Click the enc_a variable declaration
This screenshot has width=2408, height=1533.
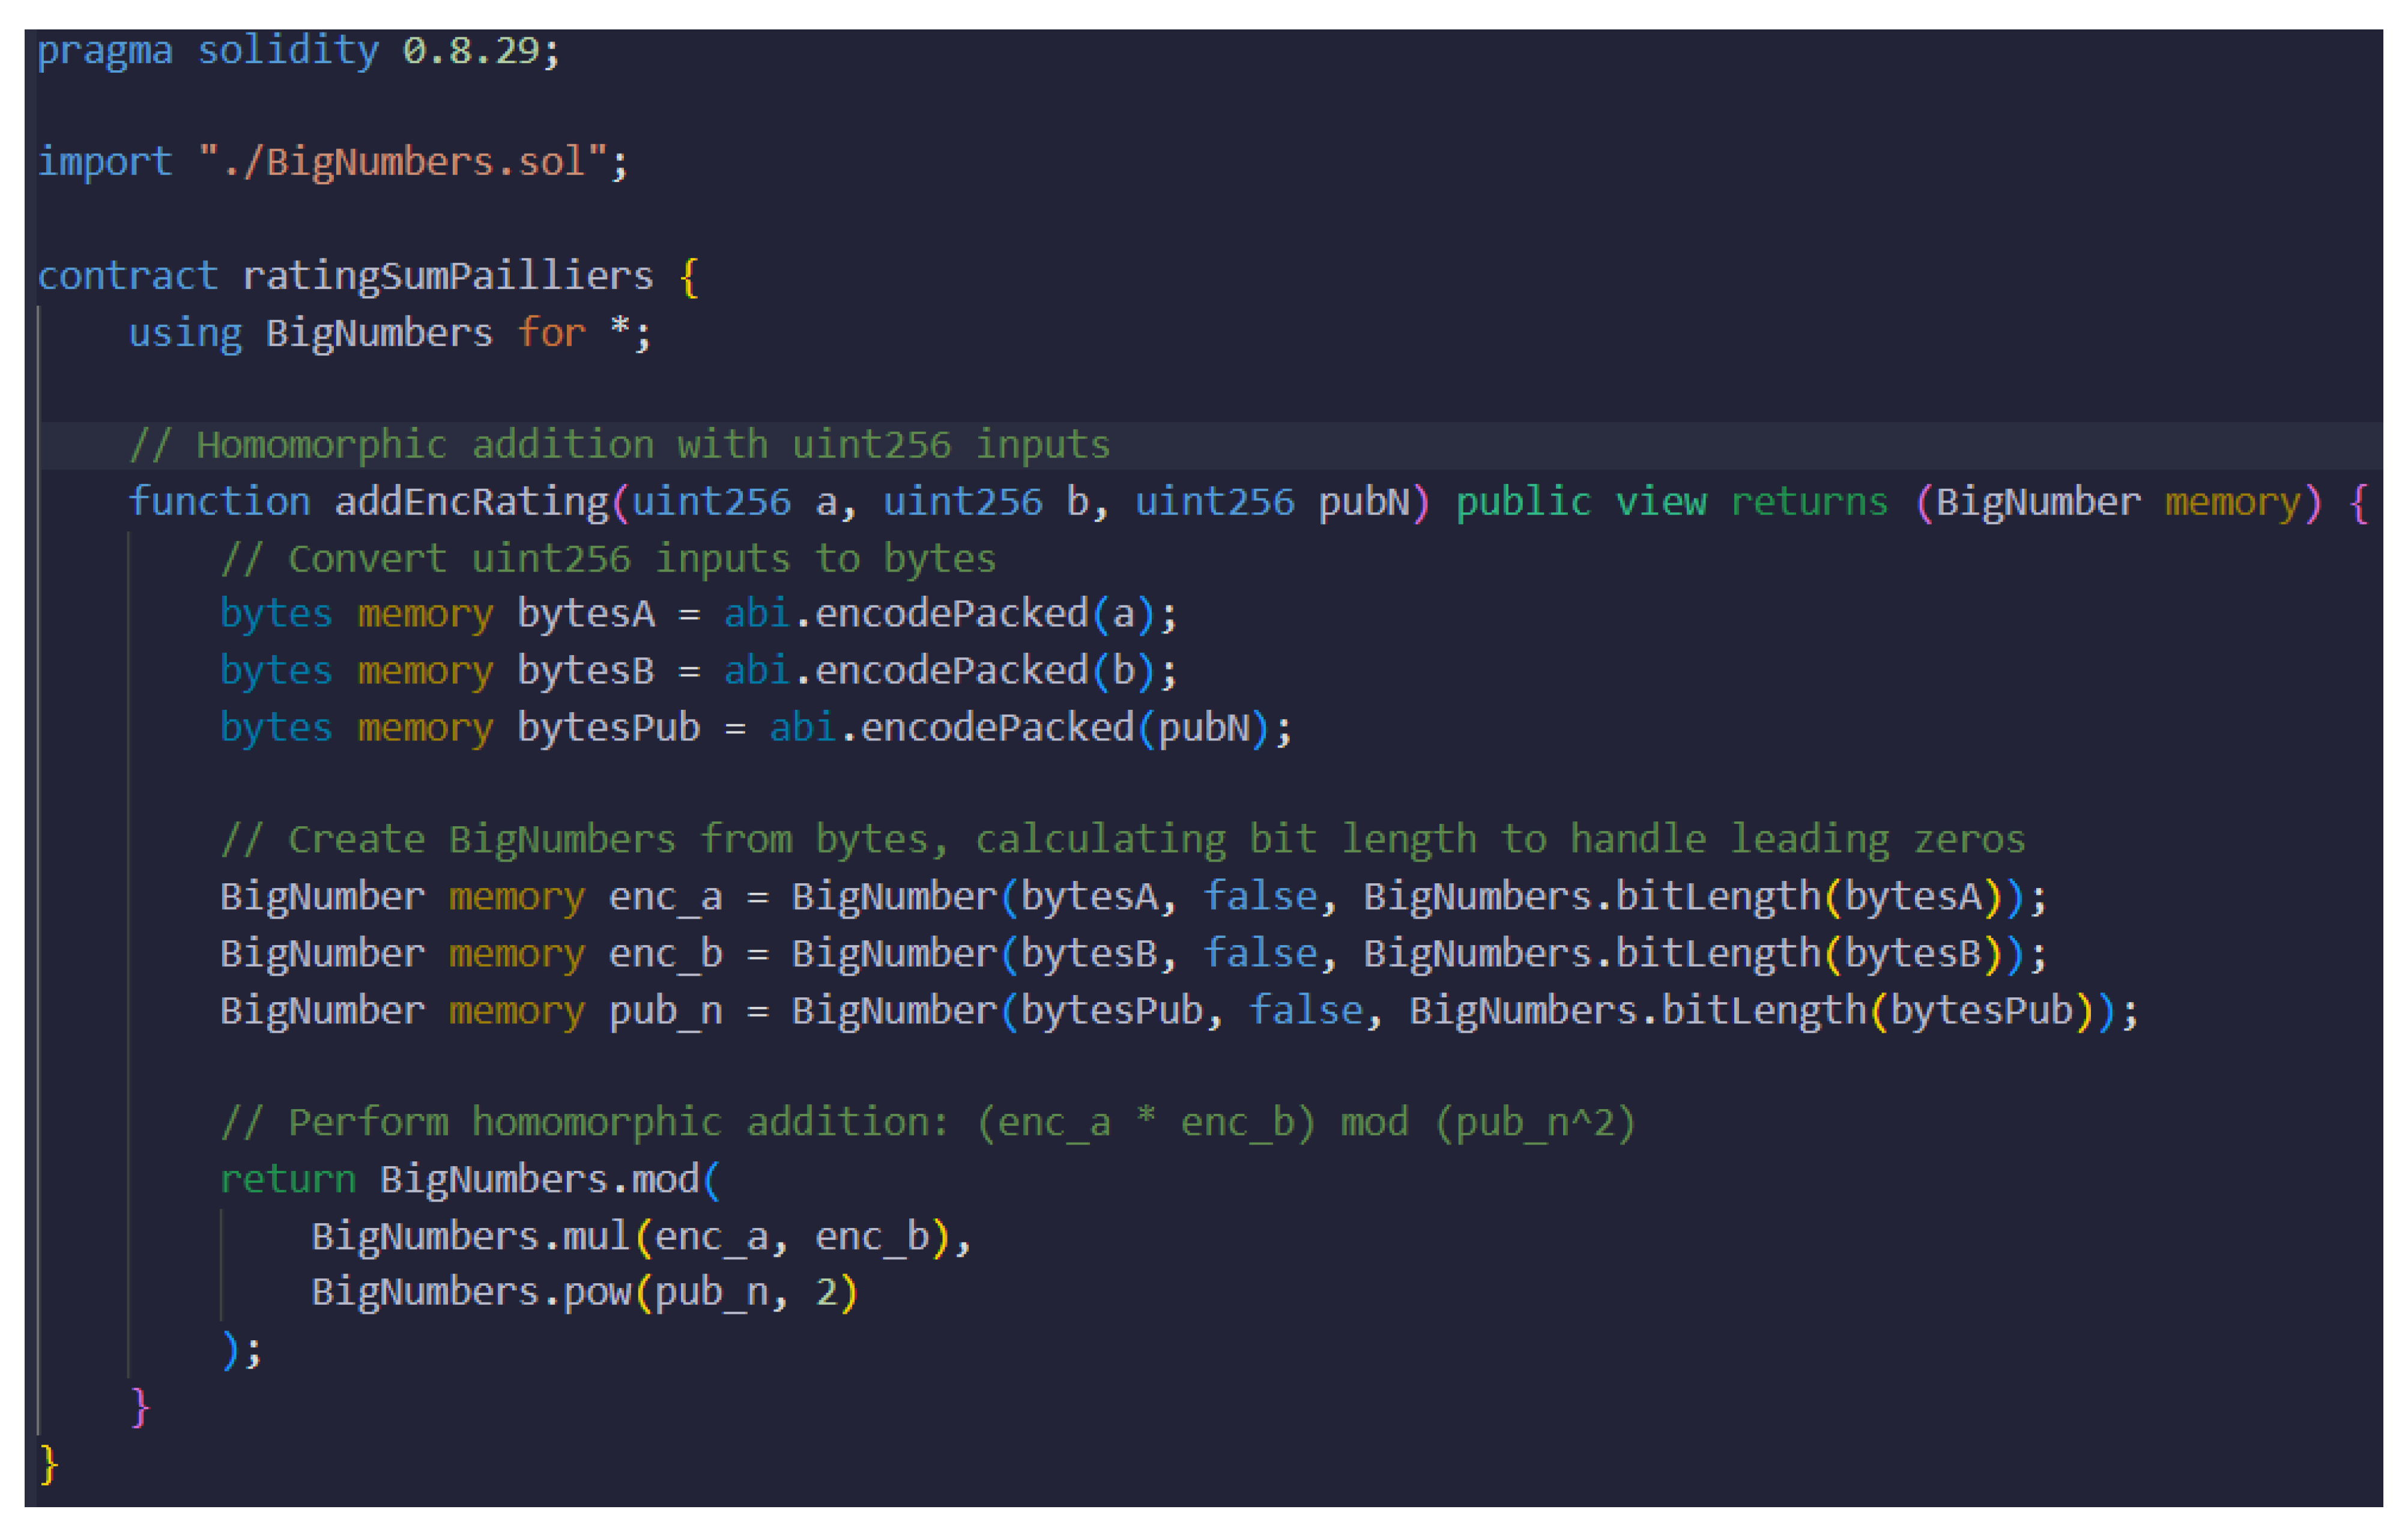pos(665,897)
